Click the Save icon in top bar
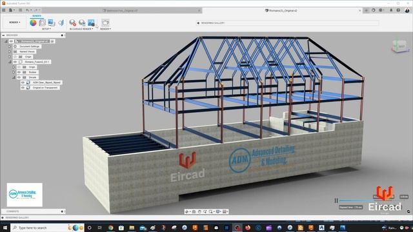 (20, 10)
